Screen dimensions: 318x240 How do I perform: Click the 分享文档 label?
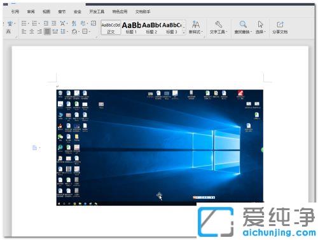[280, 32]
